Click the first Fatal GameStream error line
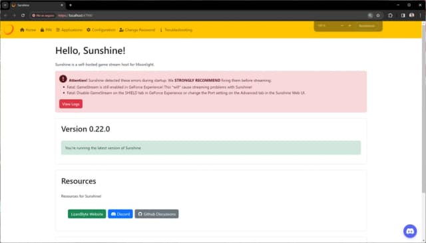This screenshot has height=243, width=426. tap(160, 87)
